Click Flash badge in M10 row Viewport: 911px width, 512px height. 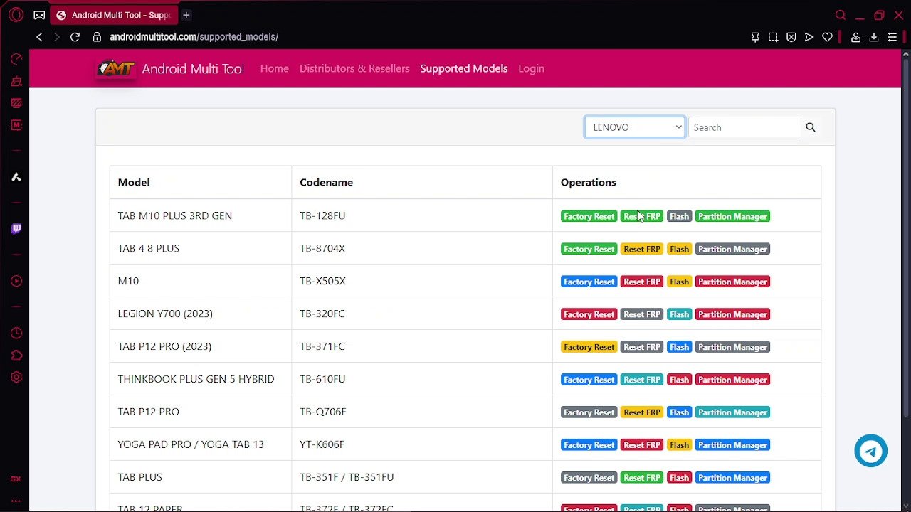click(679, 282)
